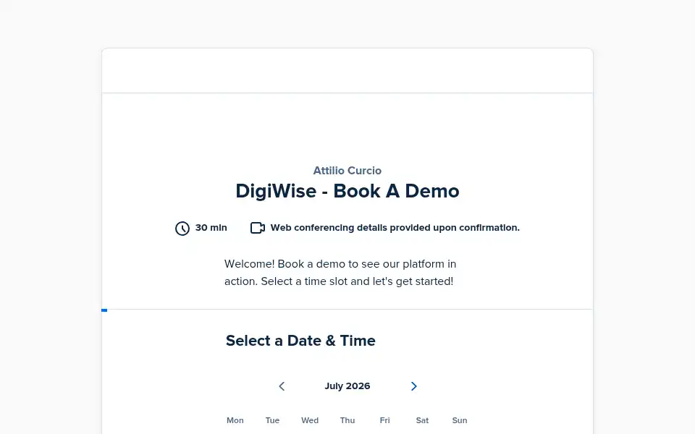The height and width of the screenshot is (434, 695).
Task: Click the 'Mon' weekday header
Action: (235, 420)
